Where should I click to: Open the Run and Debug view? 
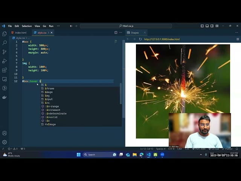click(5, 61)
